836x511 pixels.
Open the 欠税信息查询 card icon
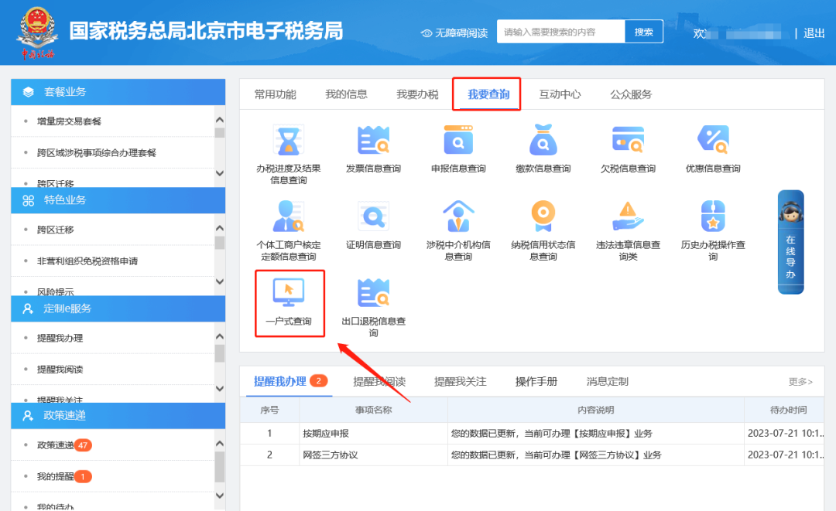pos(628,140)
